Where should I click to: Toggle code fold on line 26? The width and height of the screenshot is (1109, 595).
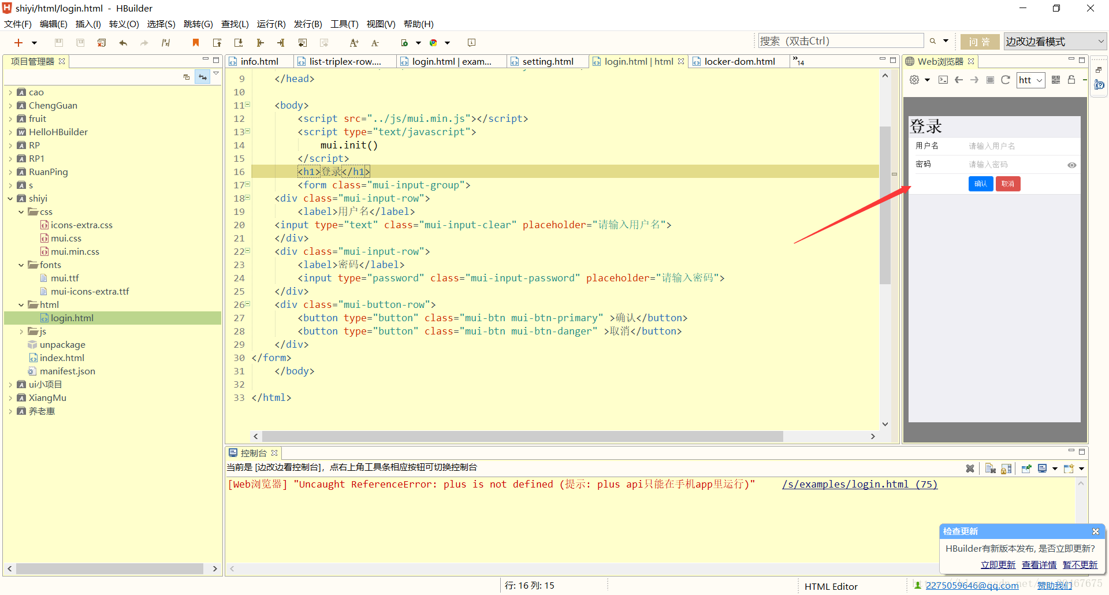coord(248,304)
